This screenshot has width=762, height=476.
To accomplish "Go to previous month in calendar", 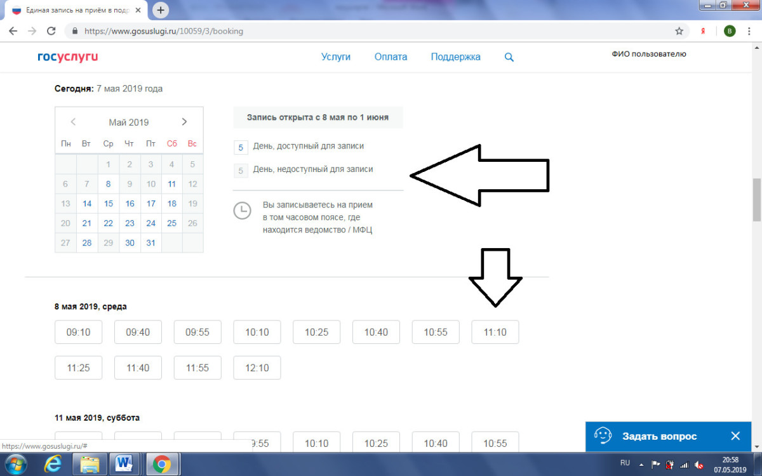I will (x=74, y=122).
